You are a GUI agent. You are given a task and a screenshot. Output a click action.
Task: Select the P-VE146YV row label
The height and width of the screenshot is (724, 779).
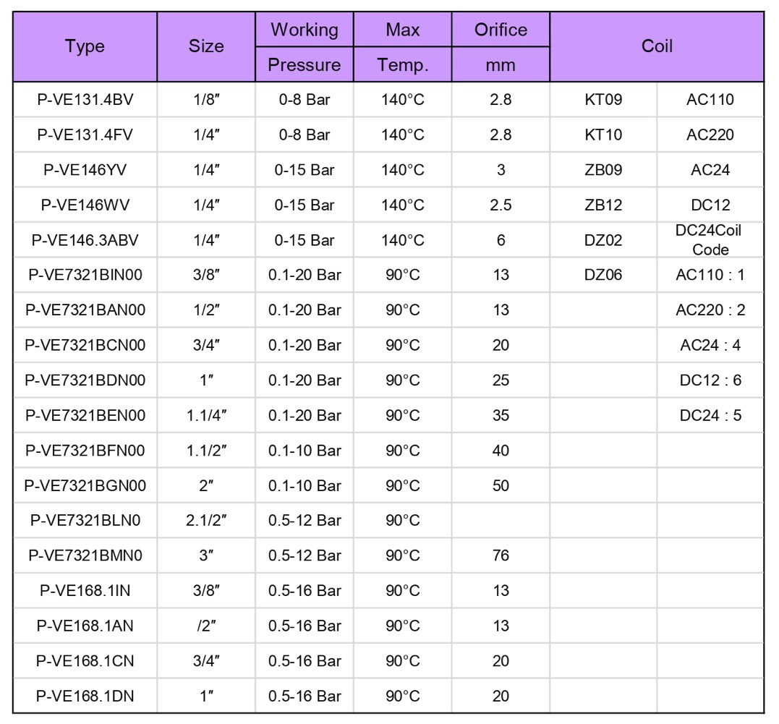pyautogui.click(x=85, y=170)
